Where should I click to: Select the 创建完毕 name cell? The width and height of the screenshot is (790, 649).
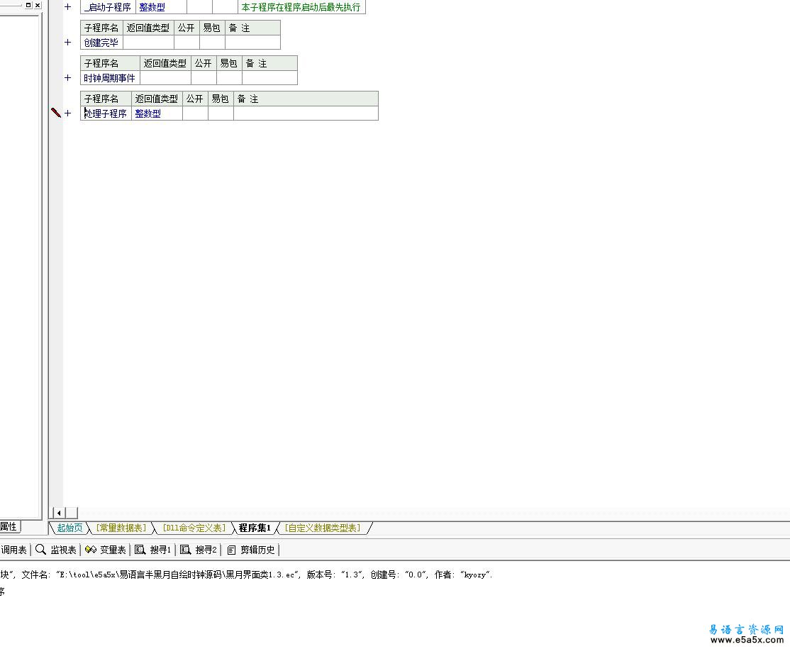101,43
